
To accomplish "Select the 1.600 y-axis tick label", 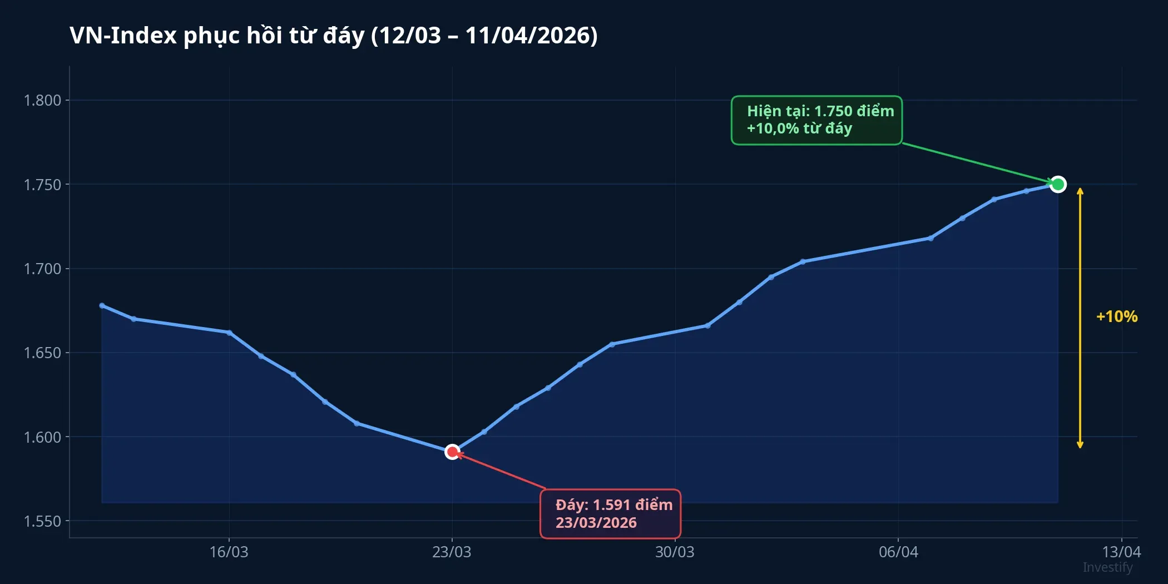I will coord(42,437).
